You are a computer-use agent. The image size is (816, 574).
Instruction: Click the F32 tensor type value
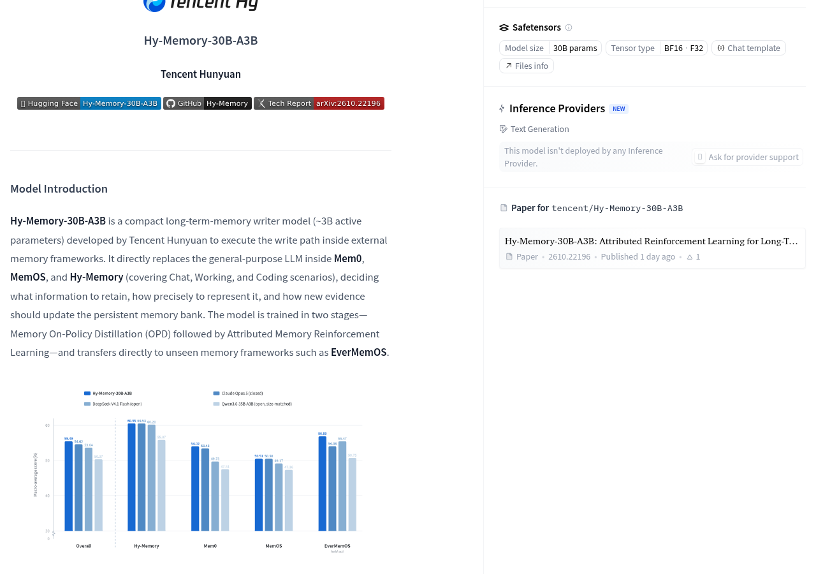tap(697, 48)
